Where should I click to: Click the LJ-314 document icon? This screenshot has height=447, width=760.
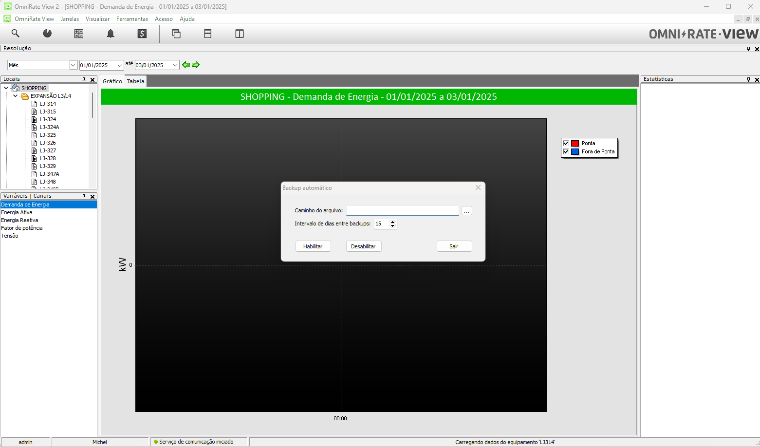[x=34, y=104]
